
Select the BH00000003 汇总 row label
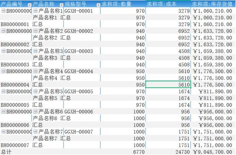22,65
